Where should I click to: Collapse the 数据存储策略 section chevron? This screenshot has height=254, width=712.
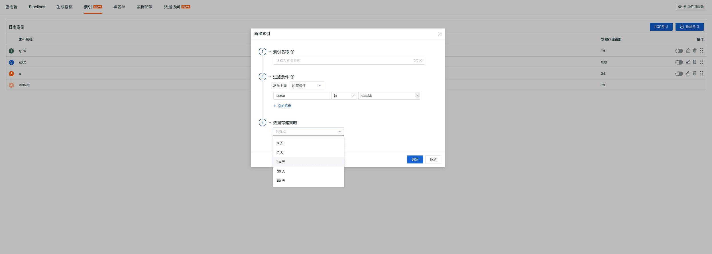point(270,123)
